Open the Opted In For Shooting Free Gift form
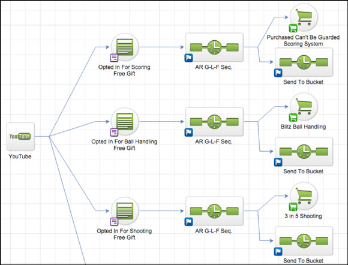Viewport: 348px width, 265px height. pyautogui.click(x=125, y=211)
